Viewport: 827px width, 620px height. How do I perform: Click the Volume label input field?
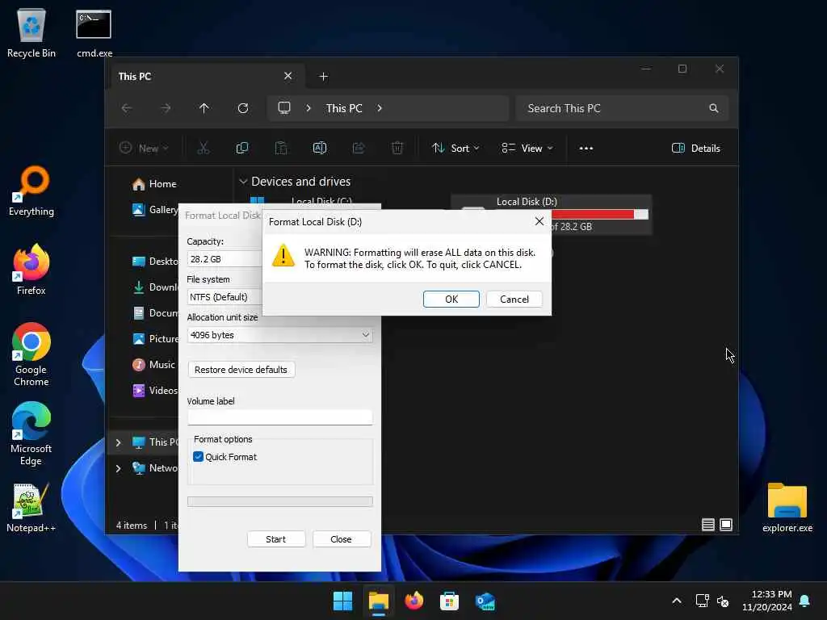tap(279, 417)
